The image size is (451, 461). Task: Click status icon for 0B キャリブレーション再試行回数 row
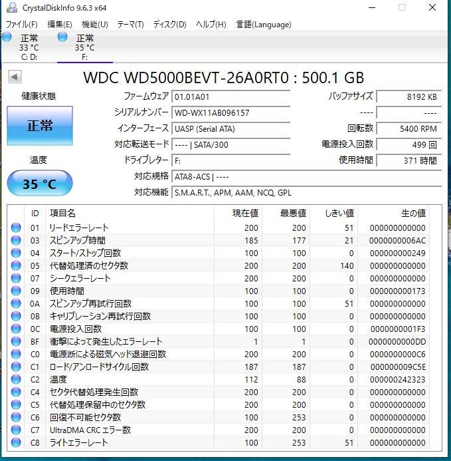[x=16, y=316]
